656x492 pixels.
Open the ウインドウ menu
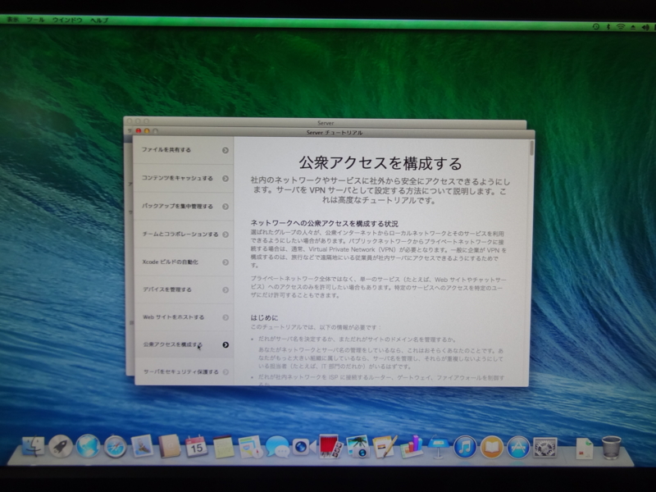point(67,20)
